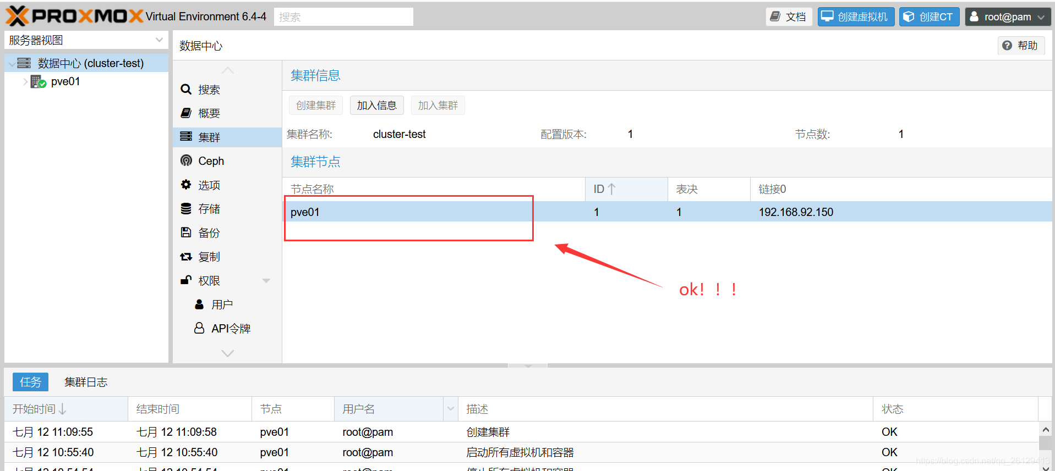Click the top search input field
This screenshot has height=471, width=1055.
pos(343,16)
